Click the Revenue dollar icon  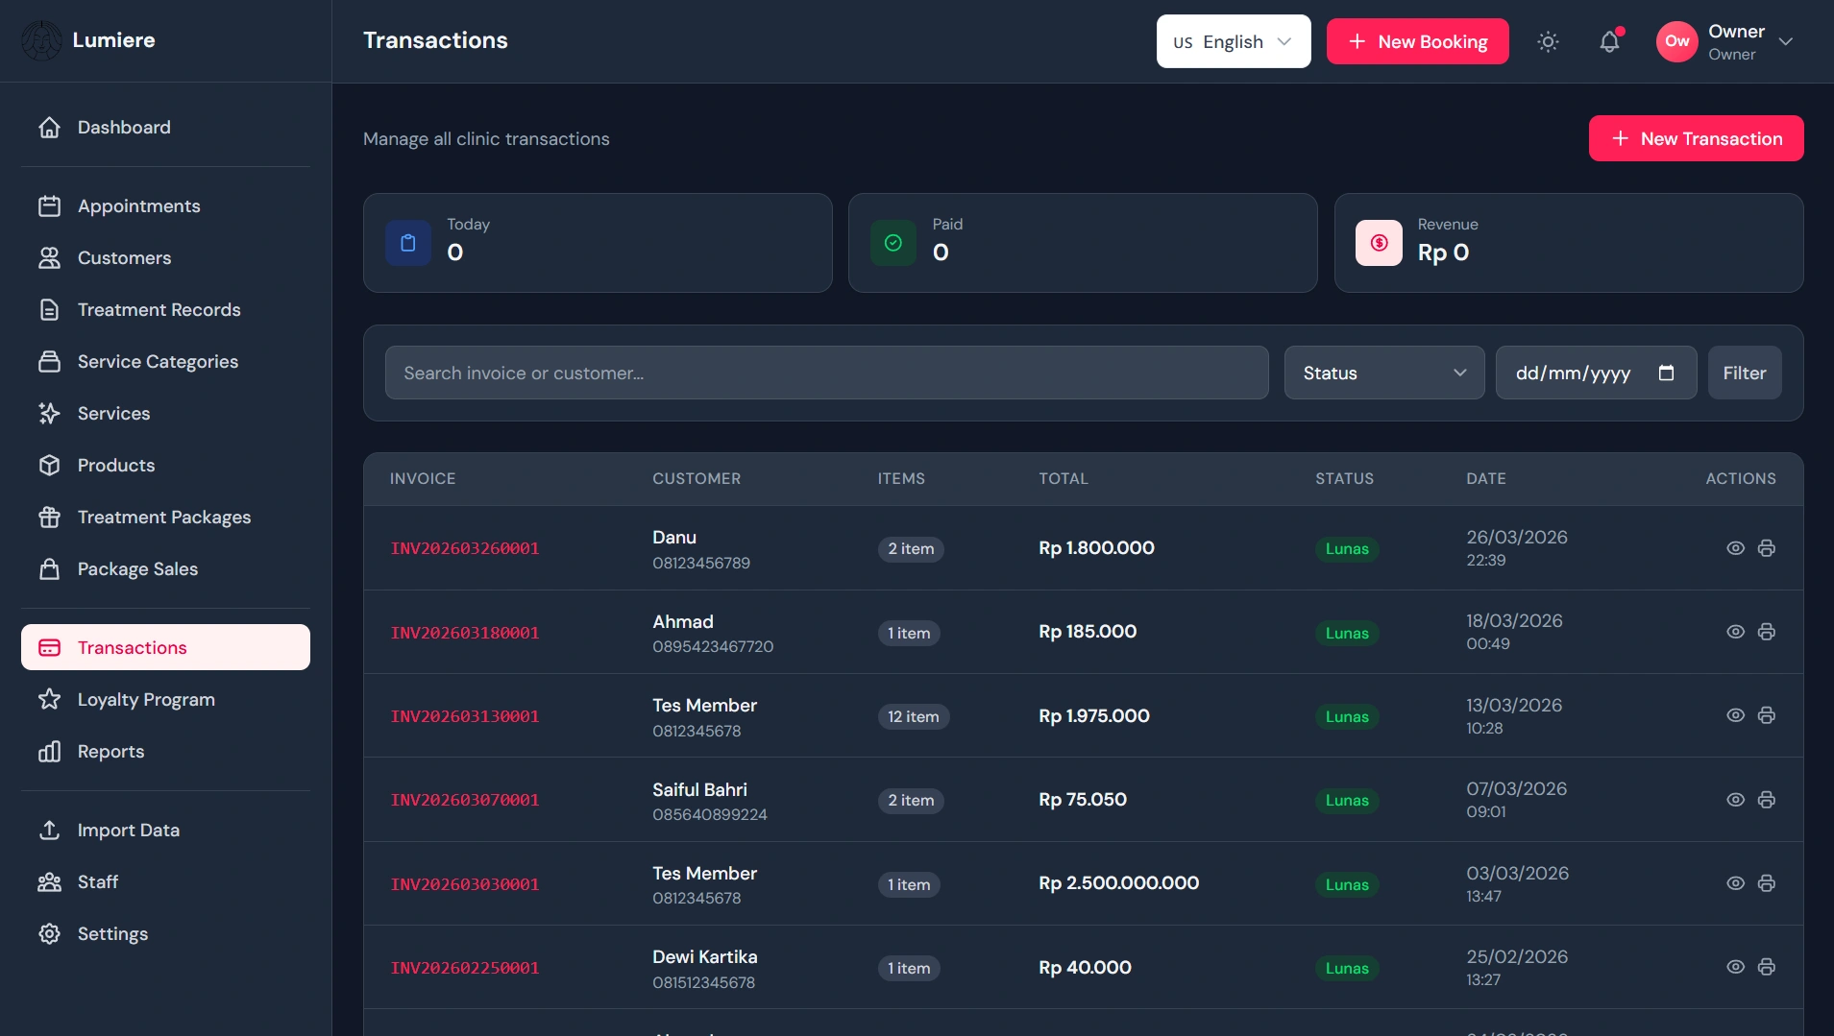(1379, 243)
